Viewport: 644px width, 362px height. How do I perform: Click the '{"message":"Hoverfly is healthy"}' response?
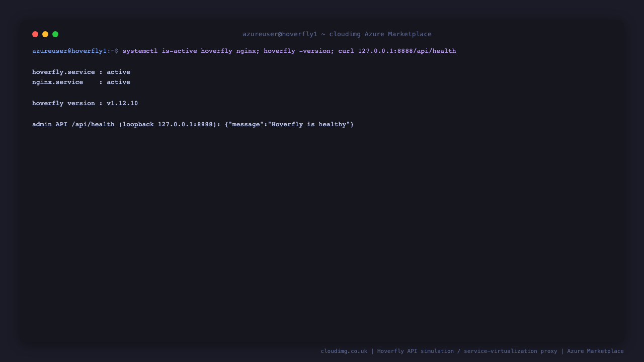[x=289, y=124]
